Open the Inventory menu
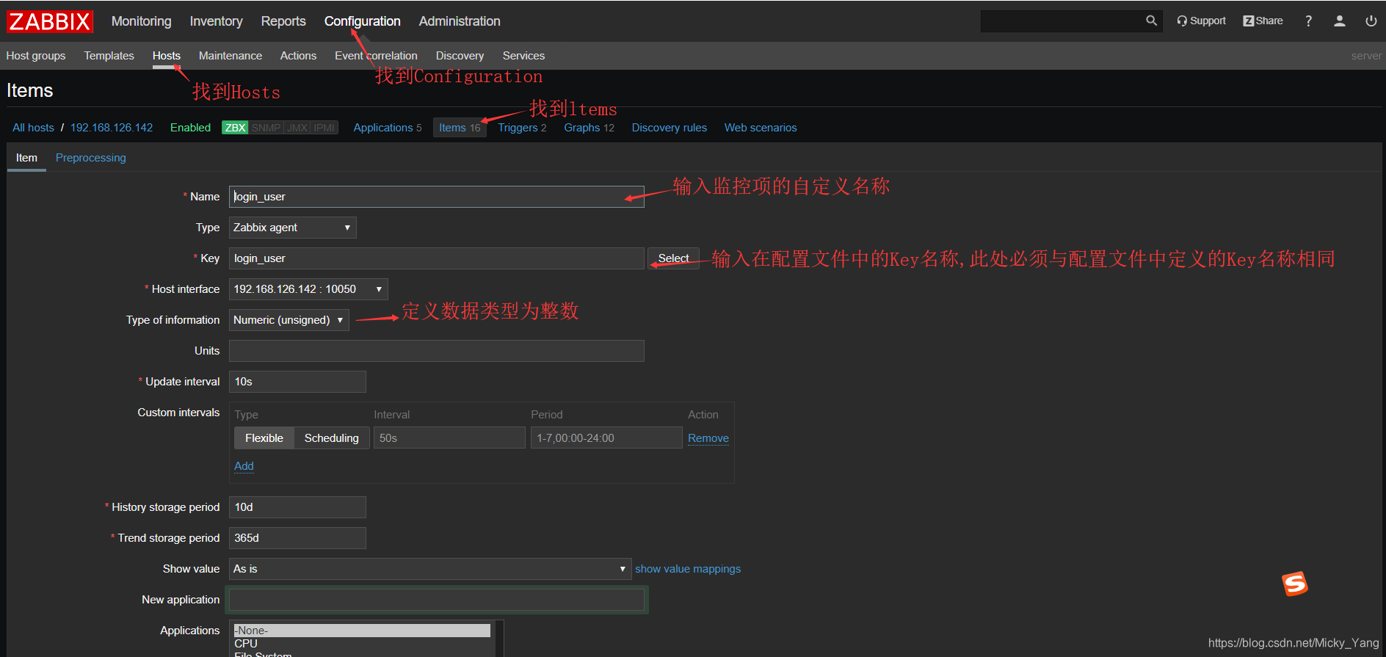The image size is (1386, 657). click(216, 21)
